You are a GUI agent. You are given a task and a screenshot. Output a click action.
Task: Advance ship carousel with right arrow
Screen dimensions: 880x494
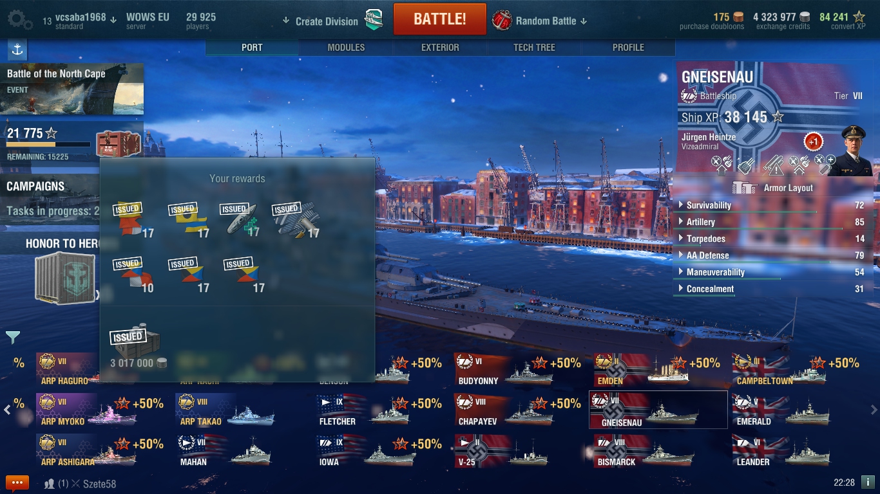click(874, 410)
